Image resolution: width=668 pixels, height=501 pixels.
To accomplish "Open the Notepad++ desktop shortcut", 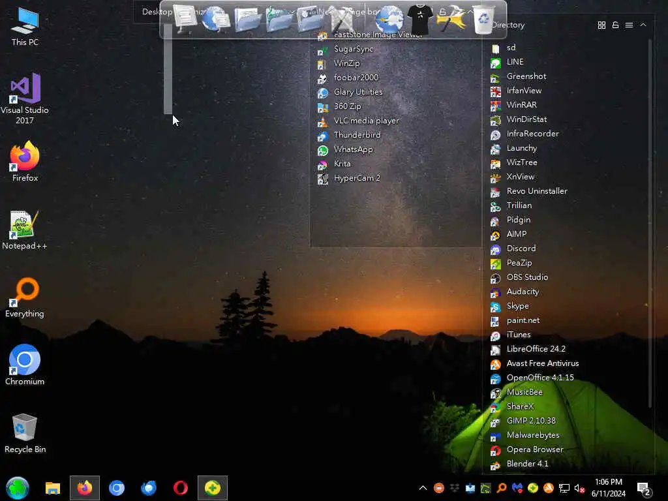I will [25, 230].
